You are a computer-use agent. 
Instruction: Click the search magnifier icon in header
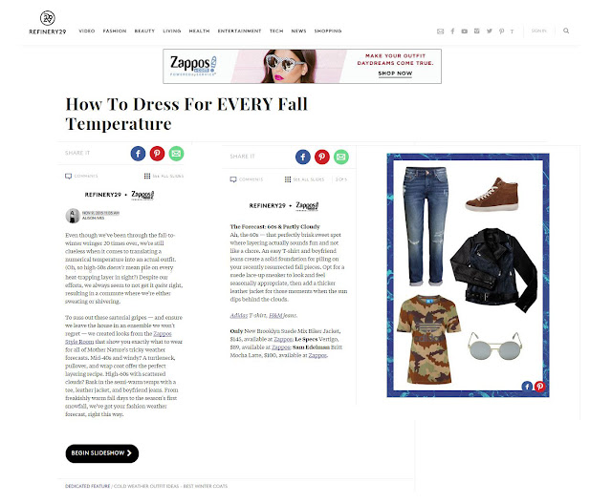(566, 31)
